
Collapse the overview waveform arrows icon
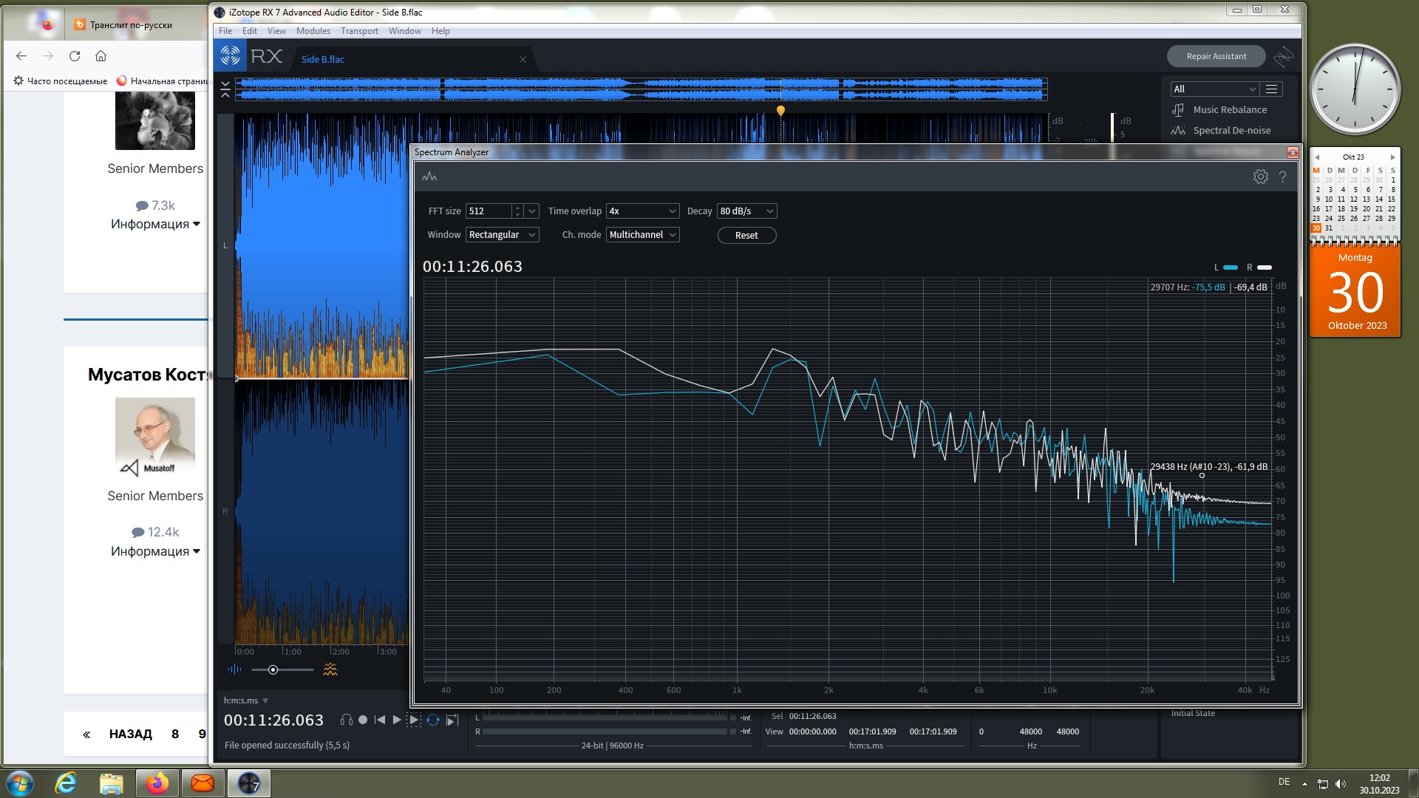[x=225, y=89]
